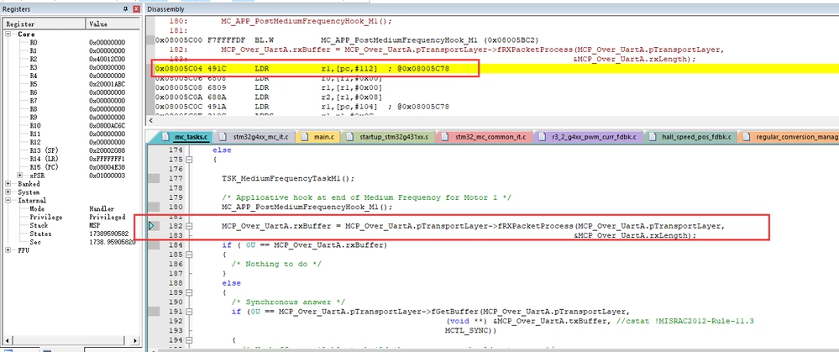Image resolution: width=839 pixels, height=352 pixels.
Task: Click the R2 value 0x40012C00
Action: [x=107, y=59]
